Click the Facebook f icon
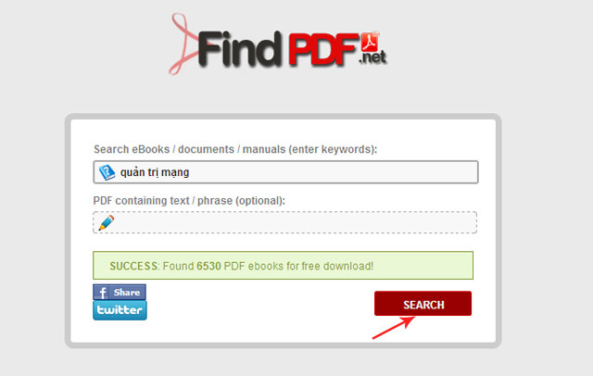 101,293
